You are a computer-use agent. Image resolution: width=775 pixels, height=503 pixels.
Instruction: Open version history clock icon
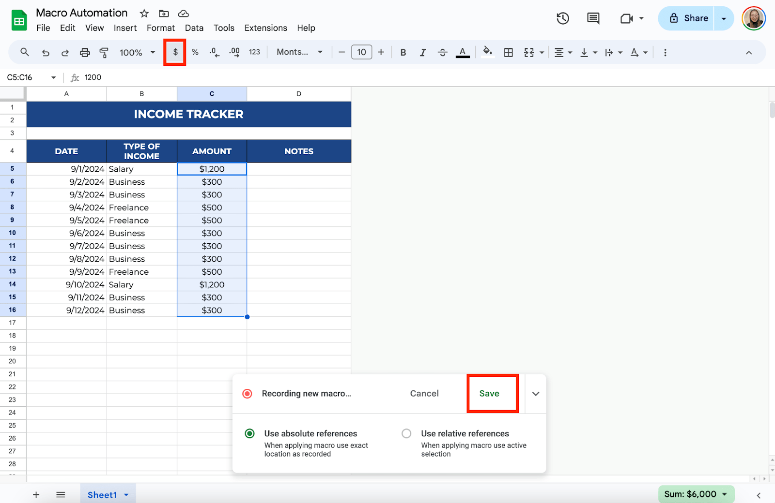pyautogui.click(x=562, y=18)
